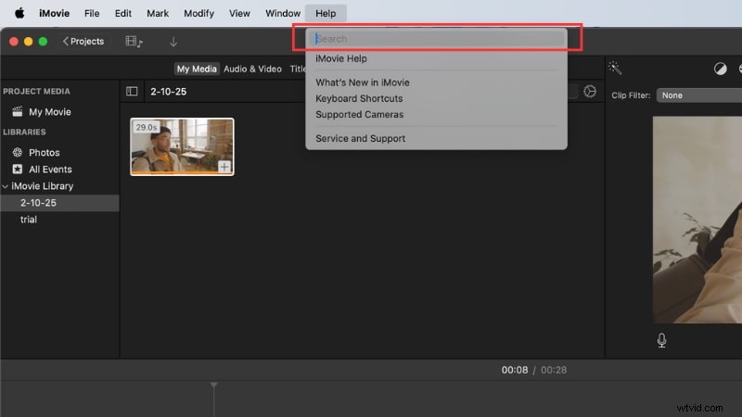The width and height of the screenshot is (742, 417).
Task: Open the color balance icon
Action: (x=721, y=69)
